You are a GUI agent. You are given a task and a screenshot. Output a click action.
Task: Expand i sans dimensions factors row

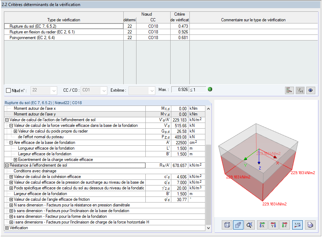click(11, 222)
